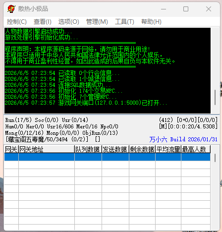Click log line 游戏处理引擎初始化成功
The image size is (222, 232).
(41, 37)
